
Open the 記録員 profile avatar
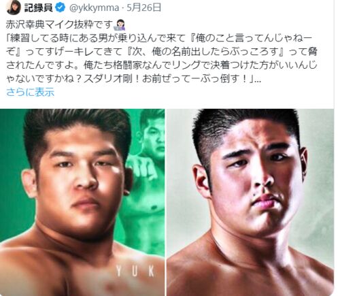click(x=14, y=7)
